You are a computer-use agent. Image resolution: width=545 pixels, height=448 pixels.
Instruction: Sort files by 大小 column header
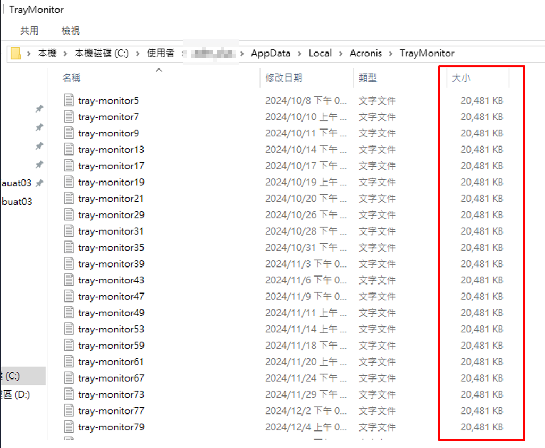pos(461,77)
